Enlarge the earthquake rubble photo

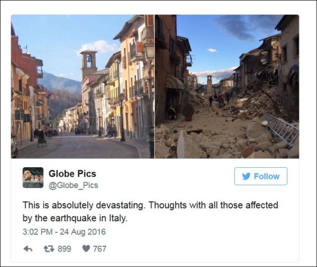[227, 86]
